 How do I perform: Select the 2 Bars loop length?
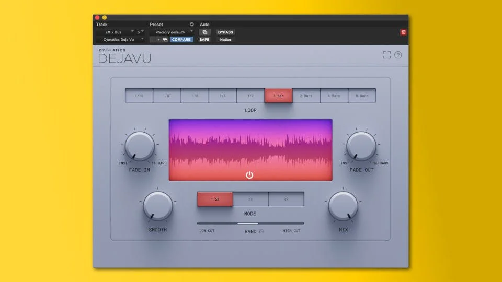[x=306, y=96]
